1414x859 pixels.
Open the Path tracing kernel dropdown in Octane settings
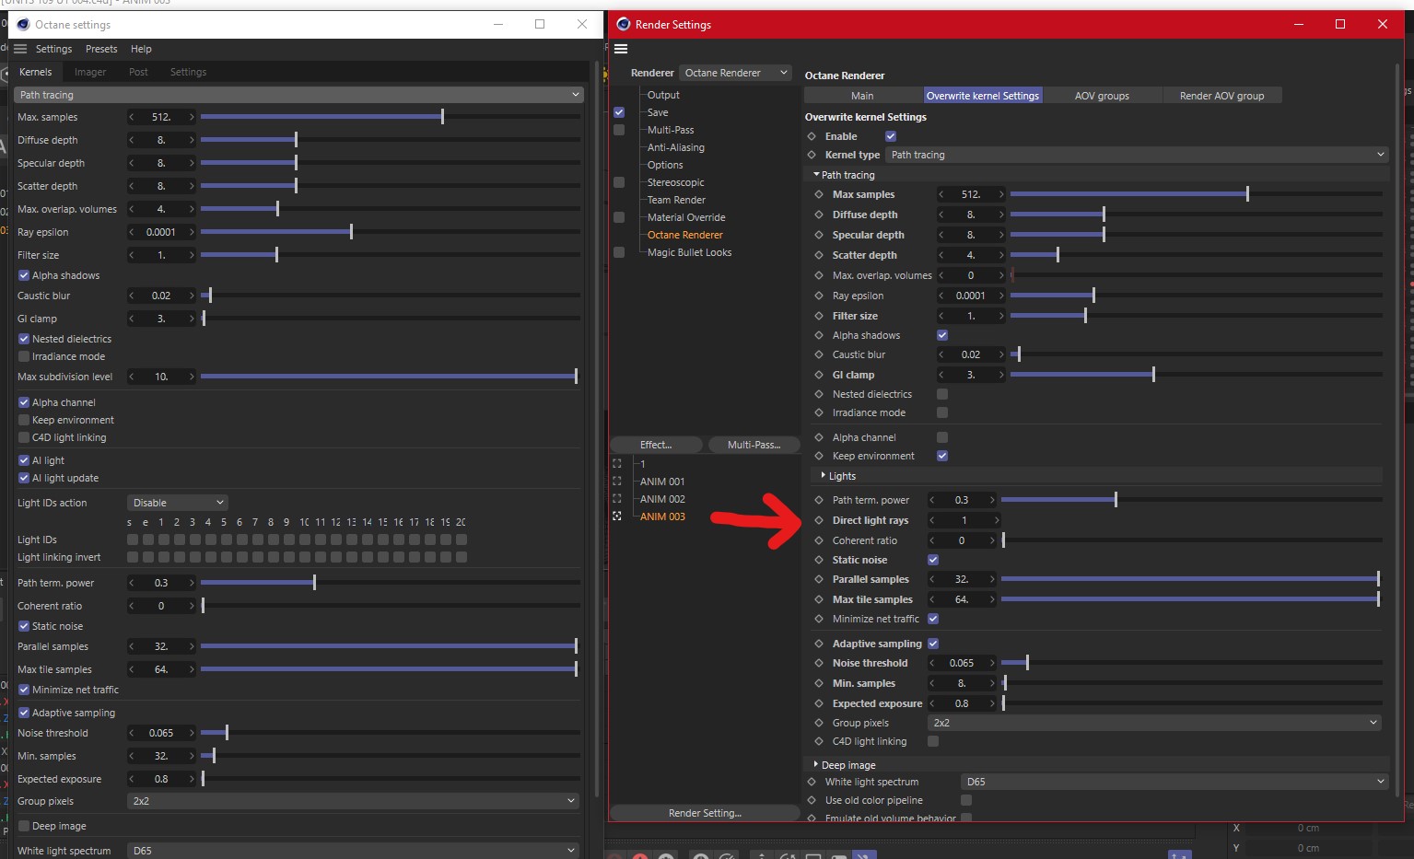click(299, 95)
